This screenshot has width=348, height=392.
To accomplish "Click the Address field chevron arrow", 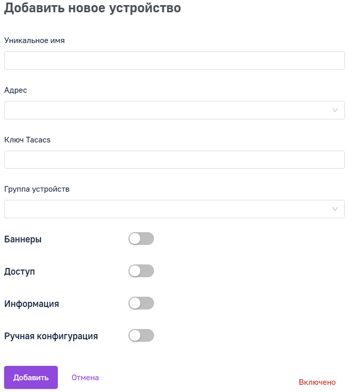I will tap(335, 110).
